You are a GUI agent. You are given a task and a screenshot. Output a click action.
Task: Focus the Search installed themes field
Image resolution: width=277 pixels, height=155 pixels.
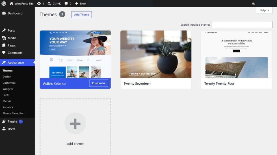click(242, 25)
